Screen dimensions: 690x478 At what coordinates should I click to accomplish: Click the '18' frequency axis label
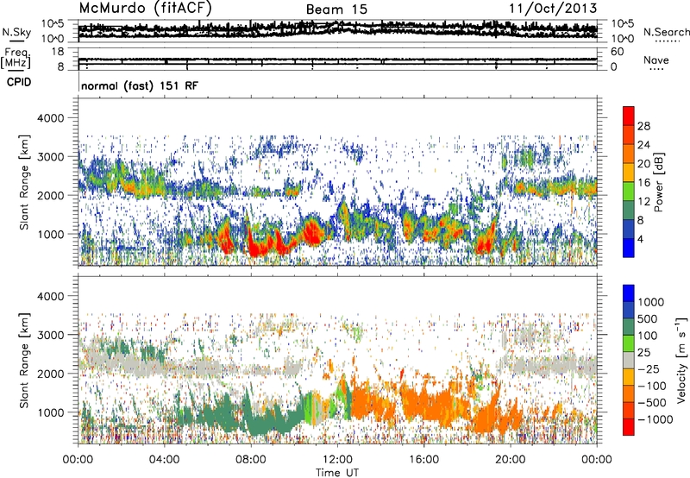[x=58, y=52]
